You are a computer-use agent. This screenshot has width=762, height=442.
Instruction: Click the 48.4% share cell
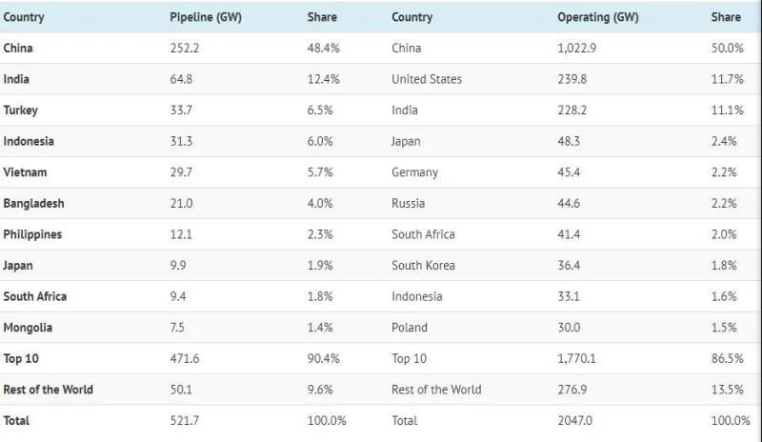(322, 48)
